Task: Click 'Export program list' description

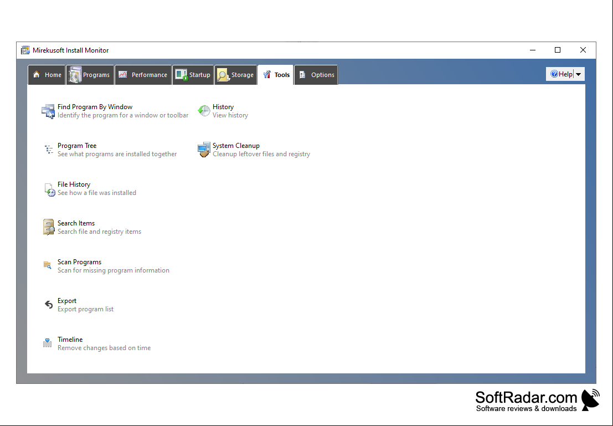Action: pyautogui.click(x=86, y=309)
